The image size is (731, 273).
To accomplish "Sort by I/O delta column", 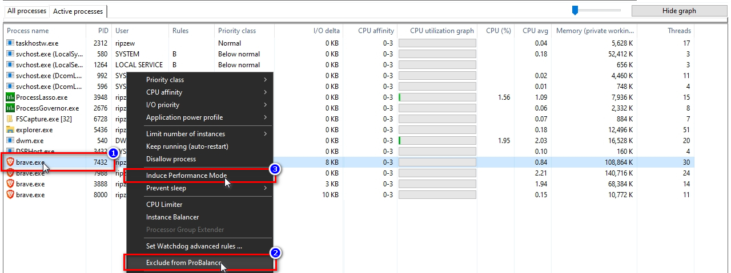I will coord(308,31).
